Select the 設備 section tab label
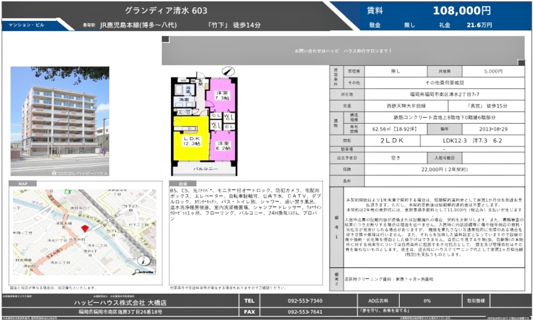533x325 pixels. pyautogui.click(x=176, y=184)
